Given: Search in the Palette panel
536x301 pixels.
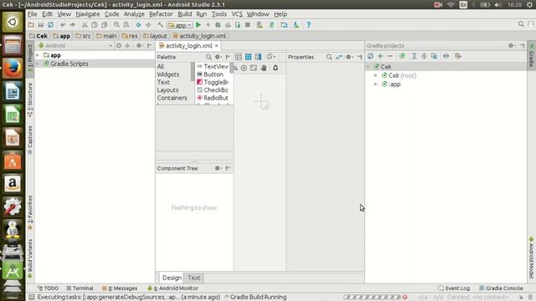Looking at the screenshot, I should [209, 57].
